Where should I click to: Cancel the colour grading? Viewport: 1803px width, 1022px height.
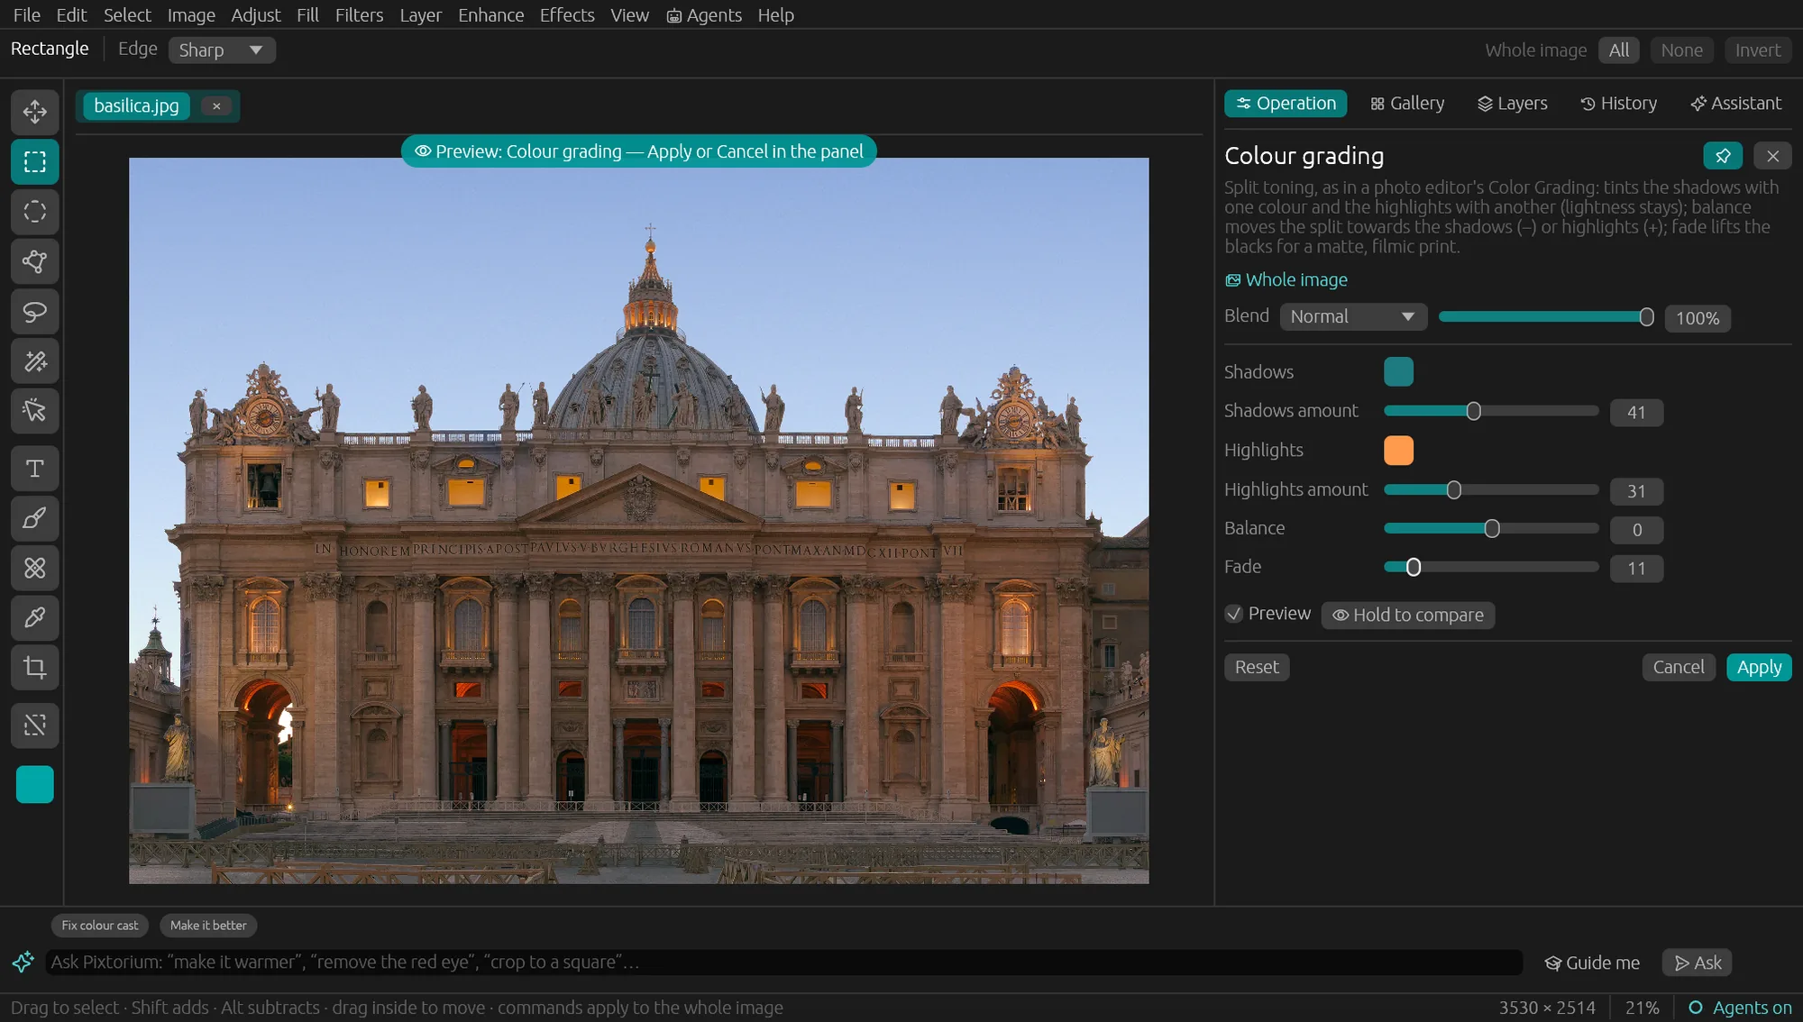click(x=1679, y=667)
